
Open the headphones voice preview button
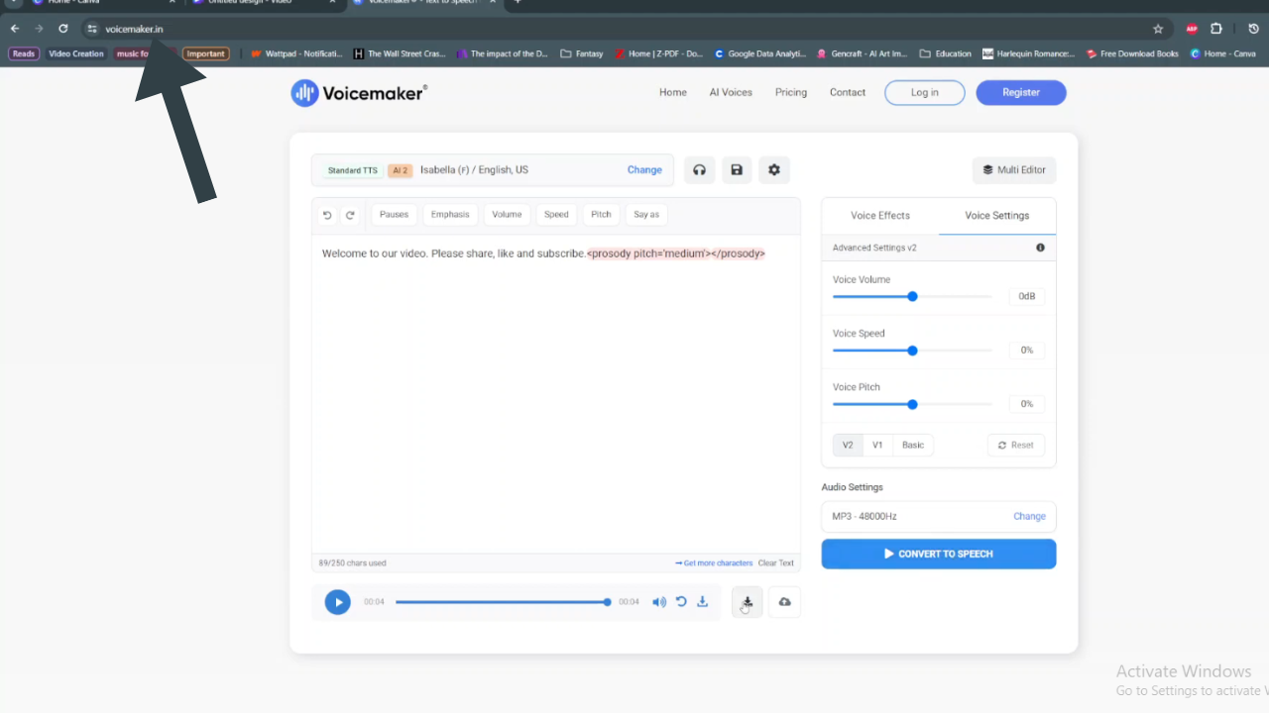point(699,170)
